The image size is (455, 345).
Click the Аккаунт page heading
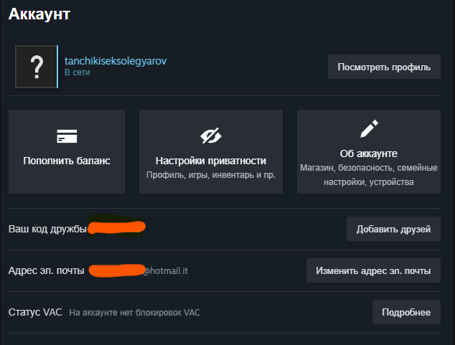pyautogui.click(x=39, y=14)
